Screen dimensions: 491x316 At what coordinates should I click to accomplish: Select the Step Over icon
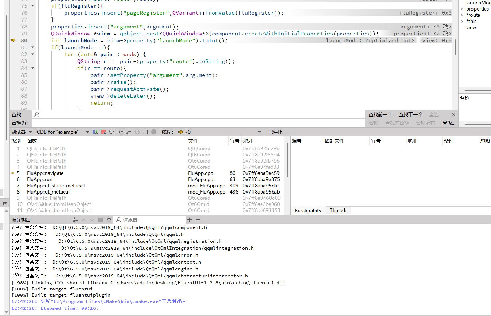click(x=112, y=132)
